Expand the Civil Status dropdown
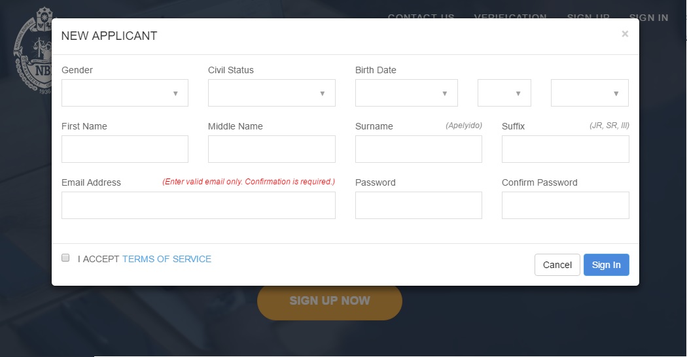 click(272, 93)
